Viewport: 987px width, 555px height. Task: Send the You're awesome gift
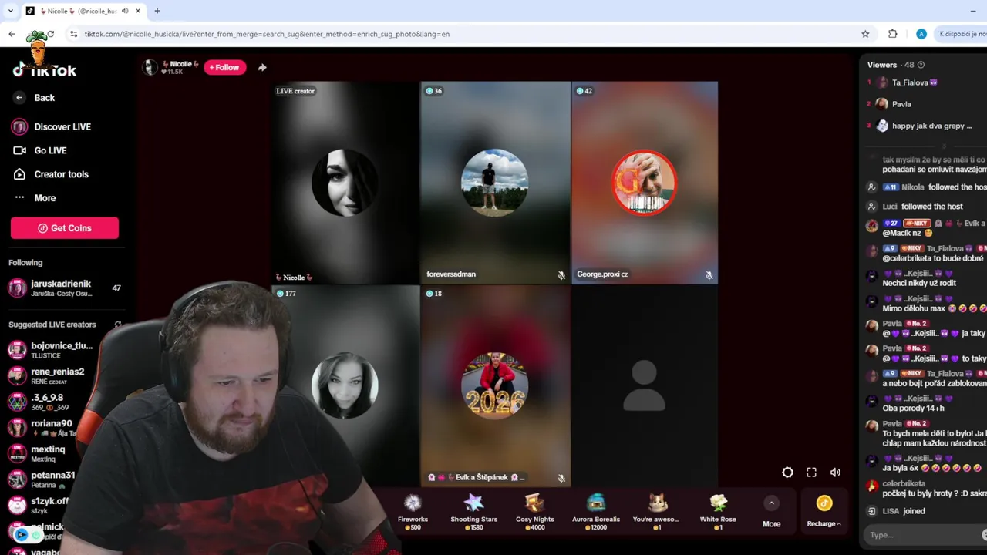(x=656, y=512)
